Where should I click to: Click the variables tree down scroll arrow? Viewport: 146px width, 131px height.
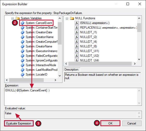[x=60, y=76]
